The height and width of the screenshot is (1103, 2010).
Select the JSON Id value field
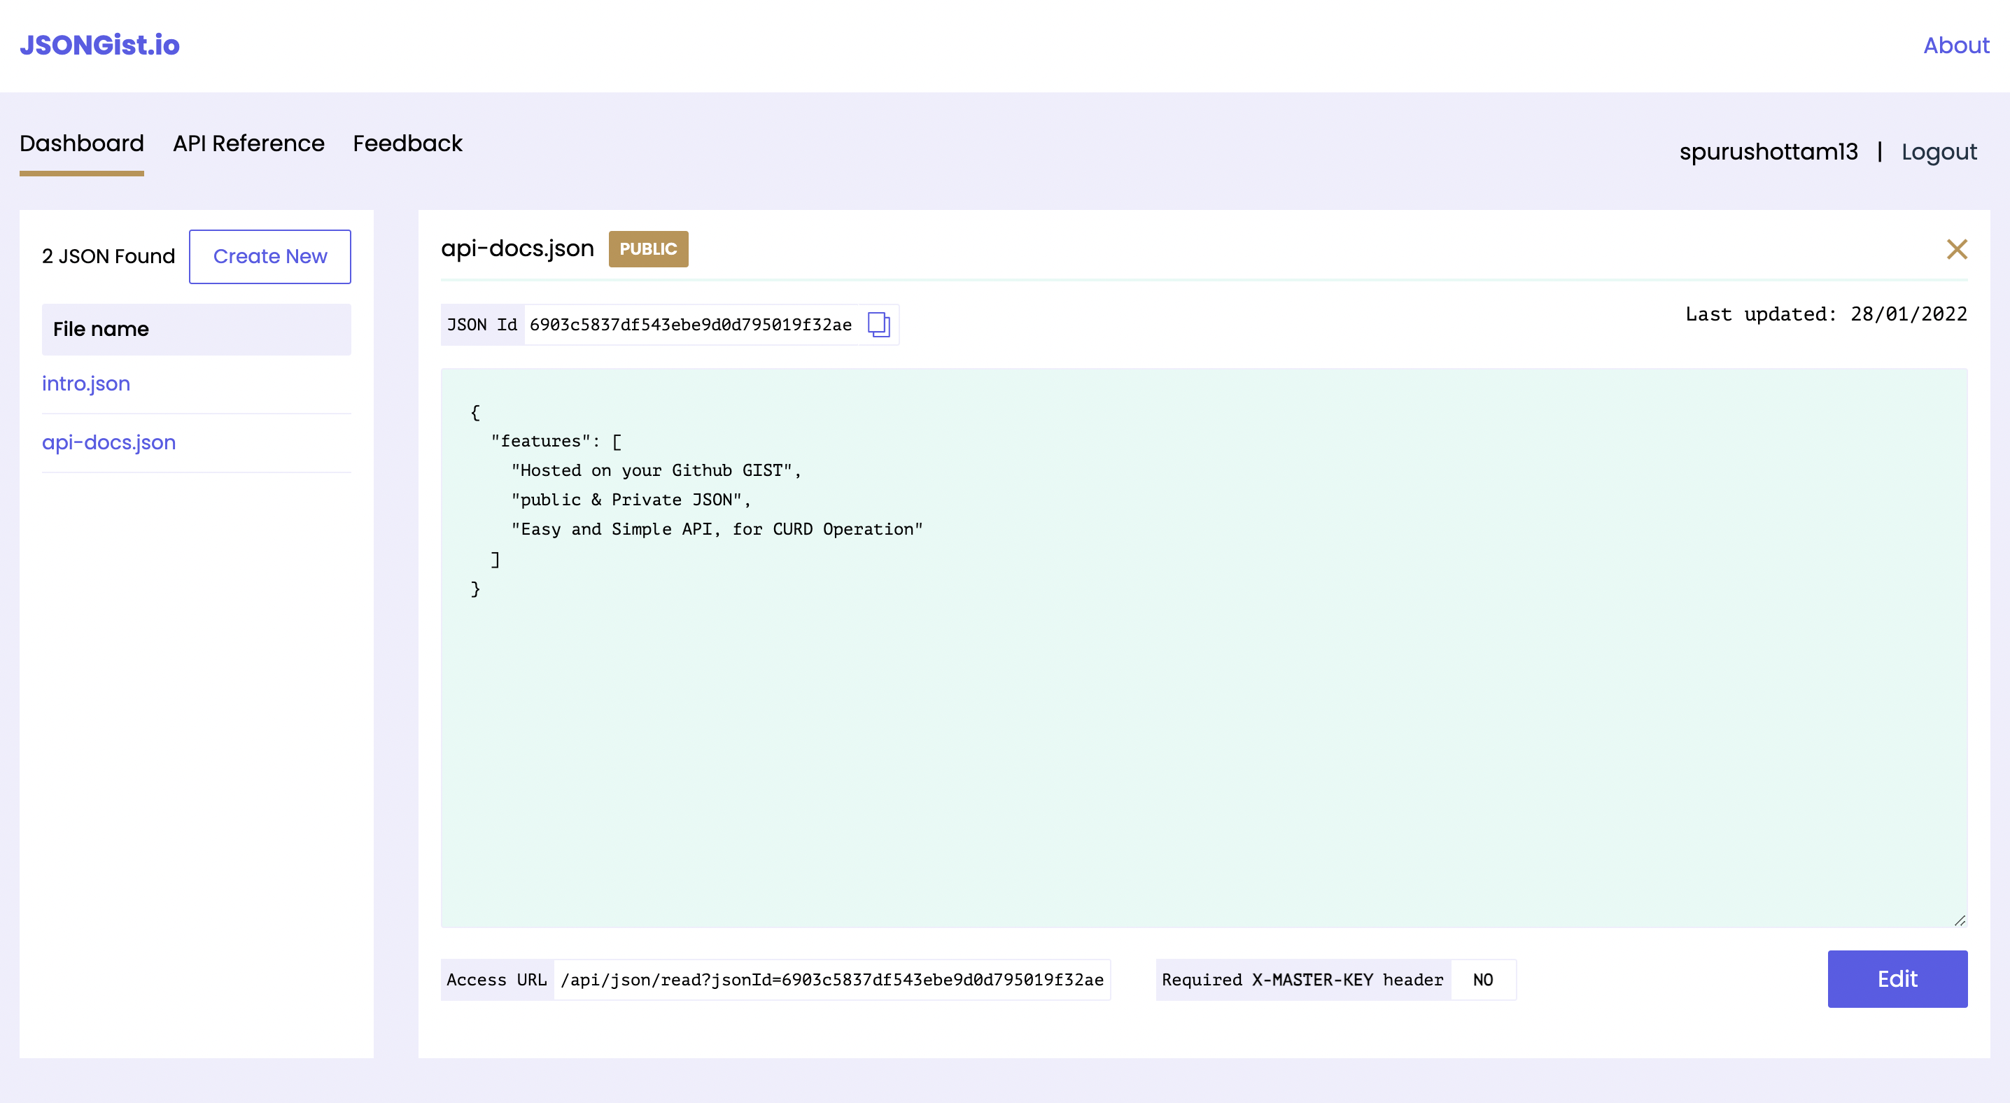tap(691, 325)
